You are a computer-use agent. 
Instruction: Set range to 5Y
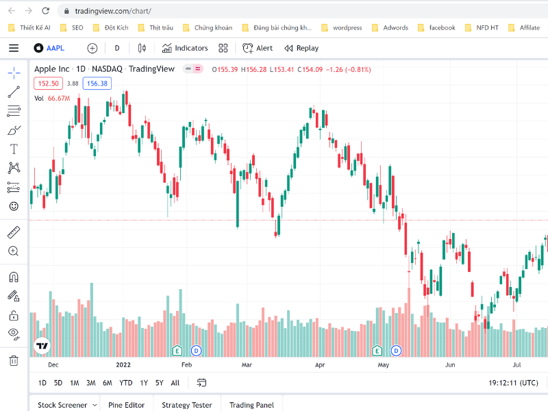point(160,383)
